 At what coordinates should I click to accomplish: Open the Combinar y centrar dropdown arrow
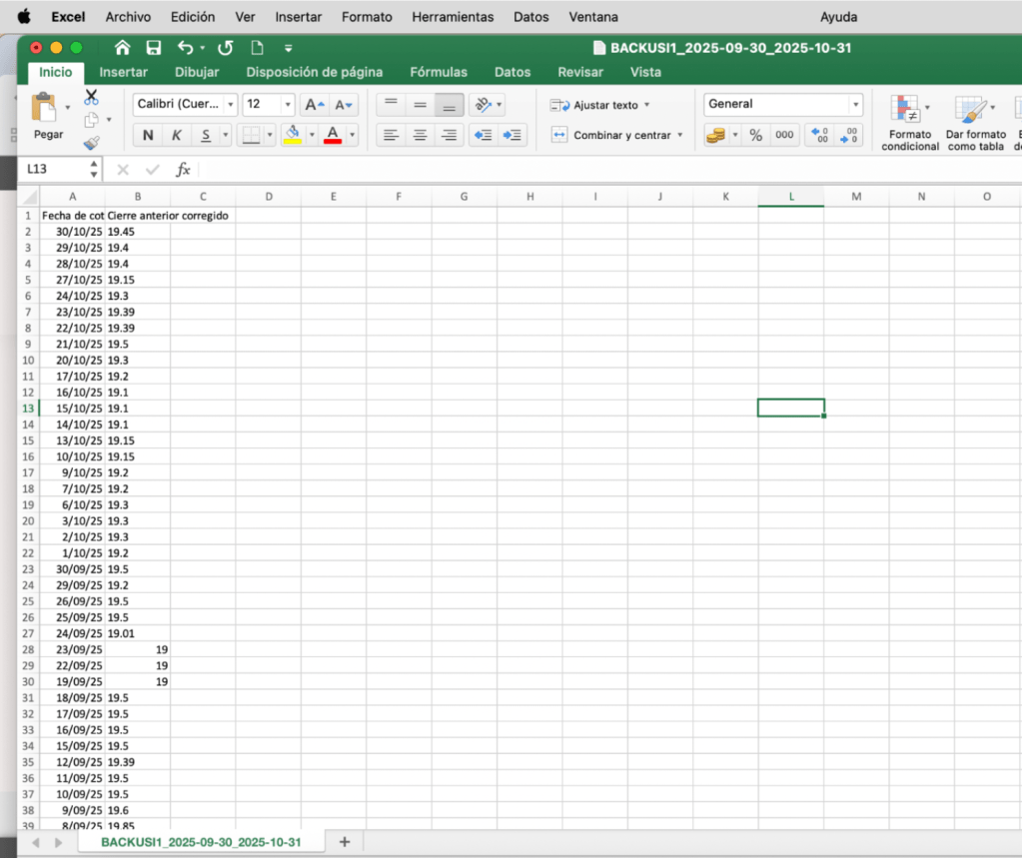pyautogui.click(x=680, y=136)
